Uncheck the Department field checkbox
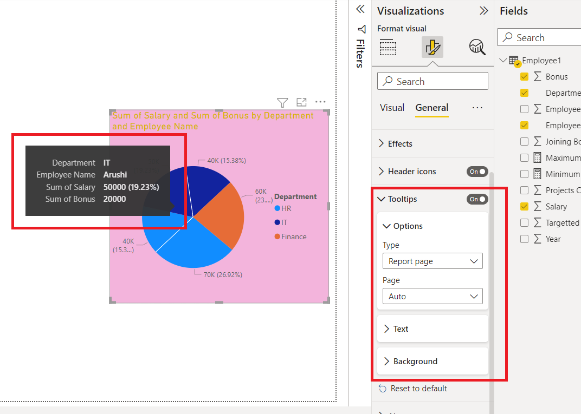This screenshot has width=581, height=414. pos(524,93)
